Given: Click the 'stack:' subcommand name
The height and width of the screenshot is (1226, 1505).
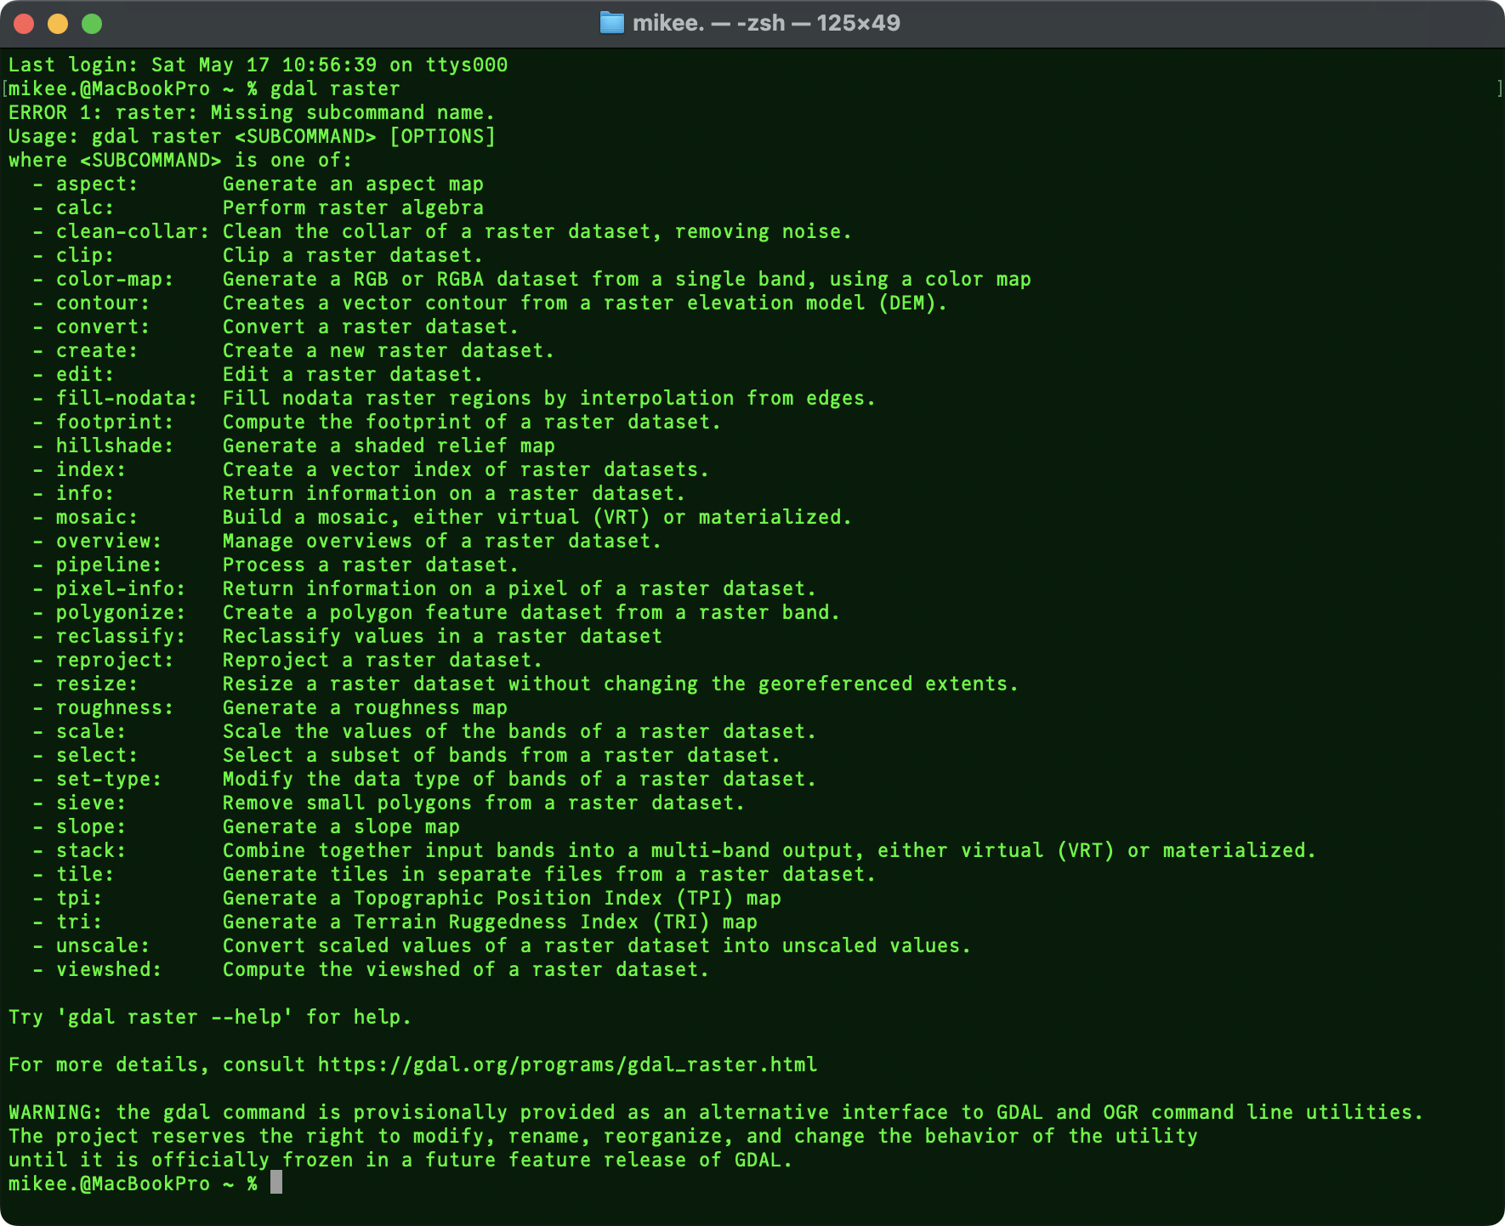Looking at the screenshot, I should [x=91, y=850].
